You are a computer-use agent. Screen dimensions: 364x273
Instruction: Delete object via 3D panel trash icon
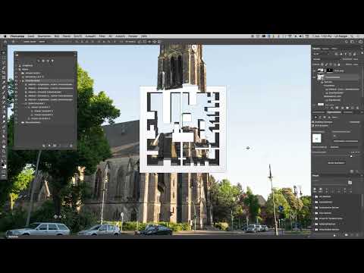point(71,146)
